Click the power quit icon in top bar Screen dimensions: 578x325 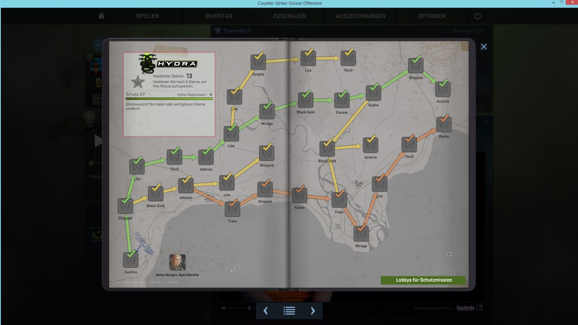click(477, 16)
